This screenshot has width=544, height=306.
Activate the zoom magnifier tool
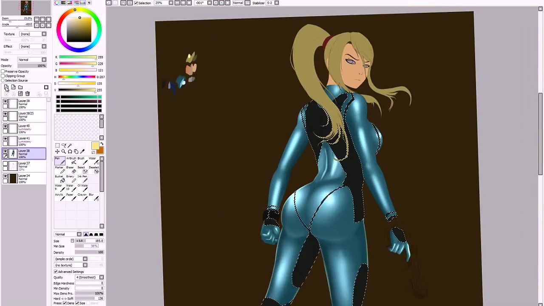pos(63,152)
